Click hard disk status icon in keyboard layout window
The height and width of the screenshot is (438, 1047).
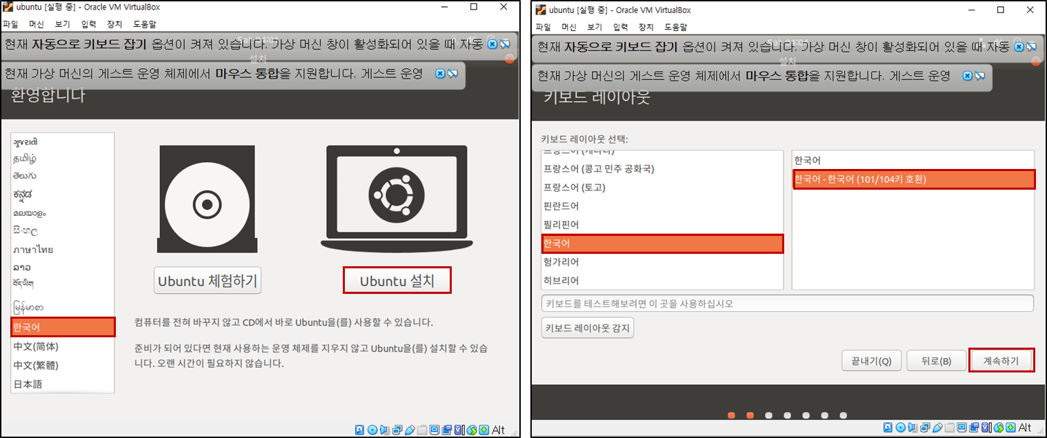[x=886, y=429]
